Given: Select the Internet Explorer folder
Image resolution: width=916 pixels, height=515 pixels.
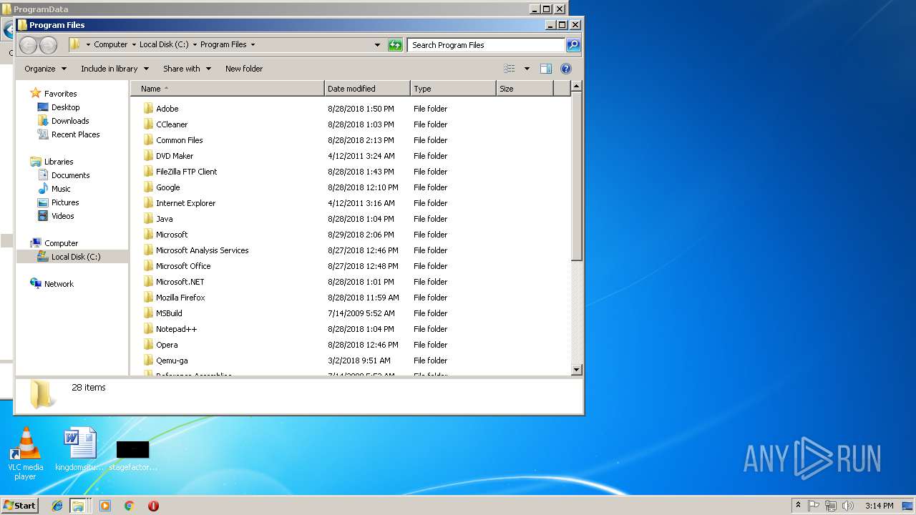Looking at the screenshot, I should coord(185,203).
